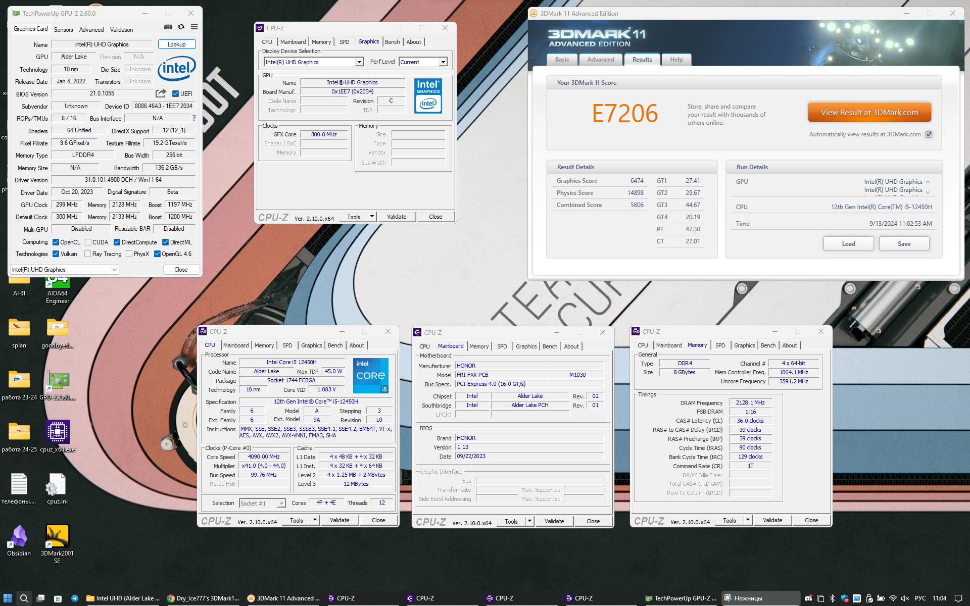This screenshot has width=970, height=606.
Task: Toggle automatically view results at 3DMark.com
Action: coord(929,134)
